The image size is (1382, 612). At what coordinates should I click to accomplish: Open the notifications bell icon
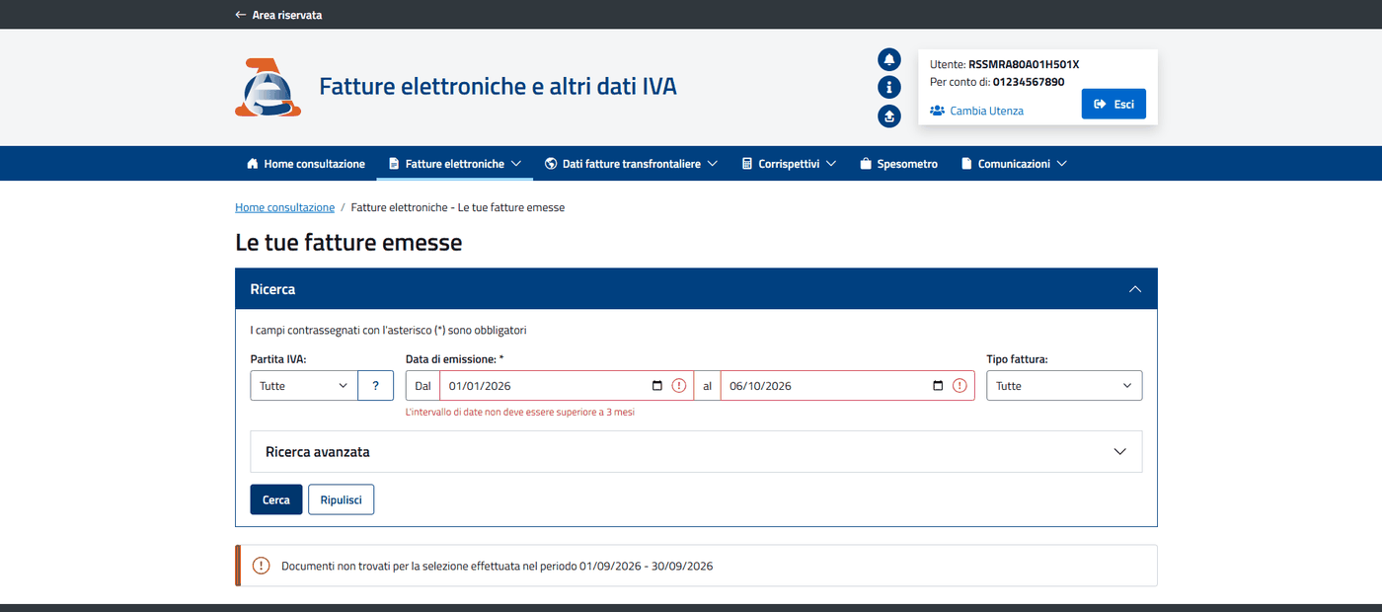pyautogui.click(x=889, y=59)
